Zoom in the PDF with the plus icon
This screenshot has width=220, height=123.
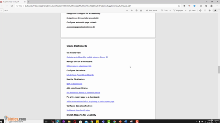[132, 11]
